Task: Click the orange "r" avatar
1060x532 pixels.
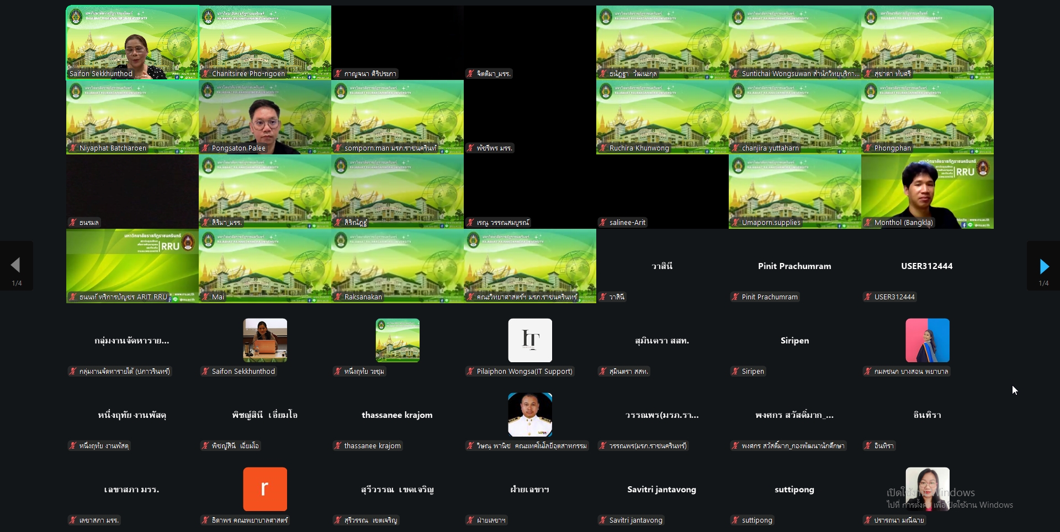Action: click(x=265, y=489)
